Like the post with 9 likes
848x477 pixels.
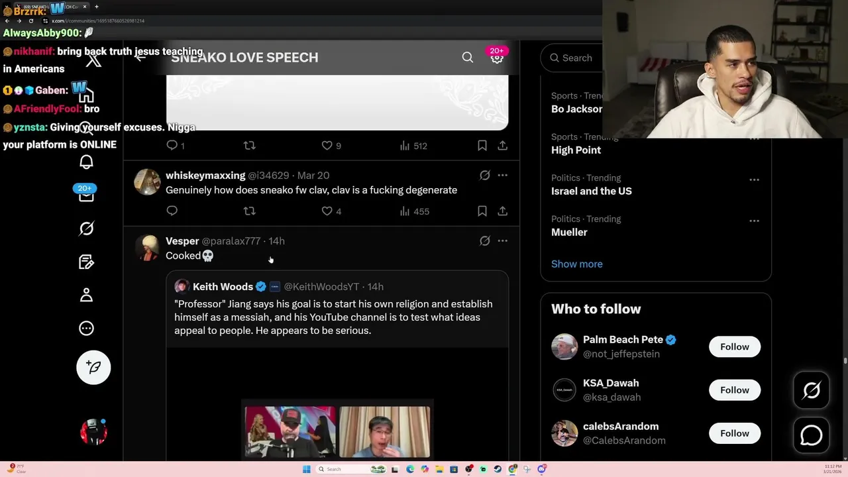(331, 145)
